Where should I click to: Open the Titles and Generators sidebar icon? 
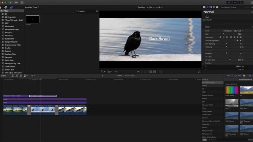pos(11,7)
